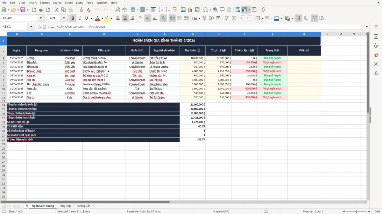The image size is (382, 214).
Task: Run the Spelling check icon
Action: pos(125,10)
